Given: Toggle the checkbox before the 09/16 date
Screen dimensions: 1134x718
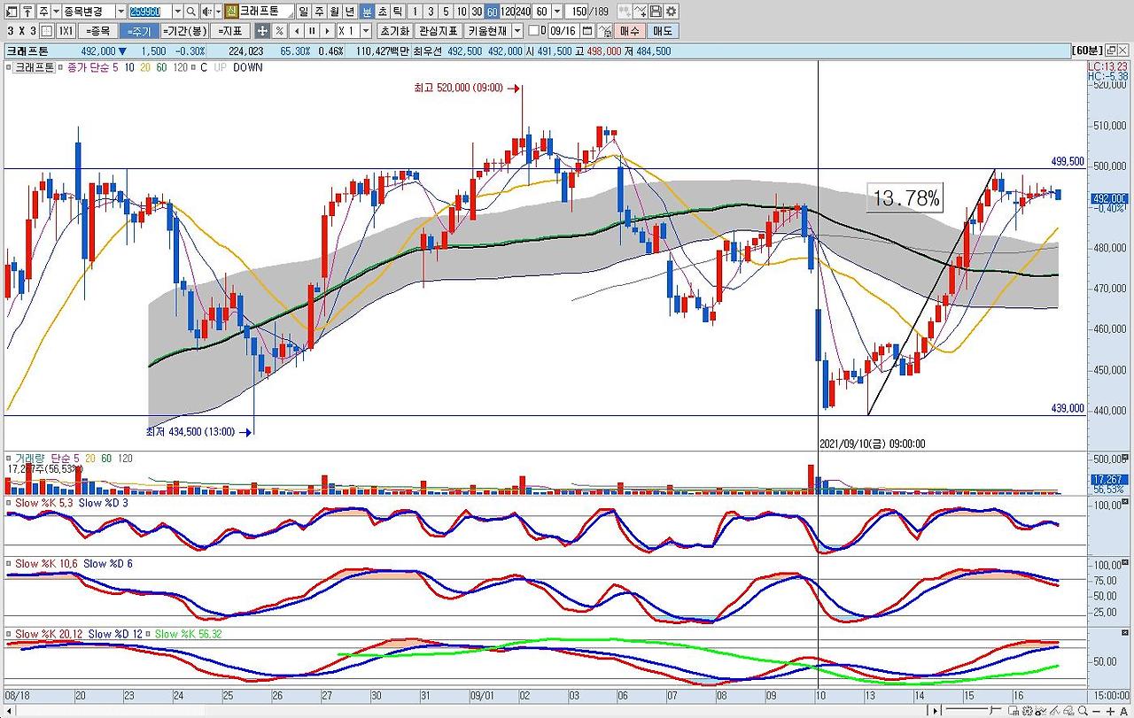Looking at the screenshot, I should pos(533,31).
